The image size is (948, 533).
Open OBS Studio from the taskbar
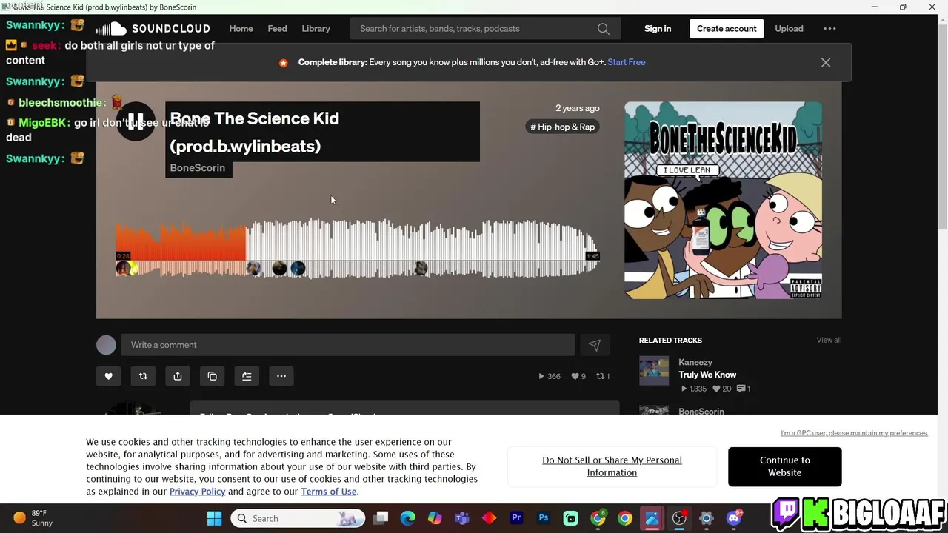[679, 518]
